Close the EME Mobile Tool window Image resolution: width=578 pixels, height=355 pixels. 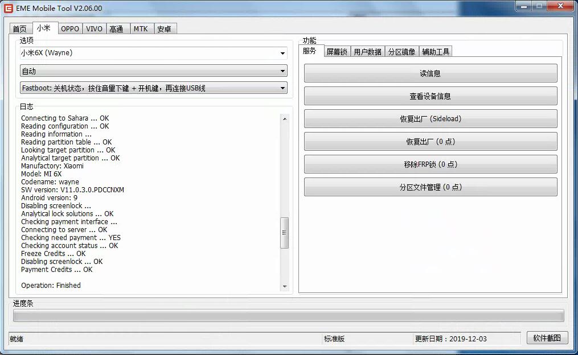tap(560, 6)
